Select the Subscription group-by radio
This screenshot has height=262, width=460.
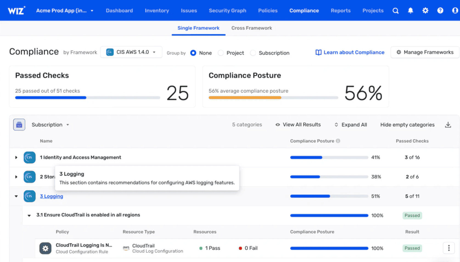point(253,53)
